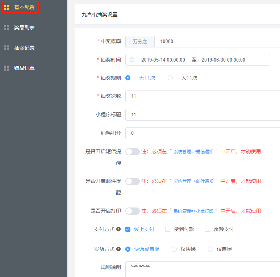Click the info icon next to 发货方式
Image resolution: width=280 pixels, height=277 pixels.
tap(118, 249)
